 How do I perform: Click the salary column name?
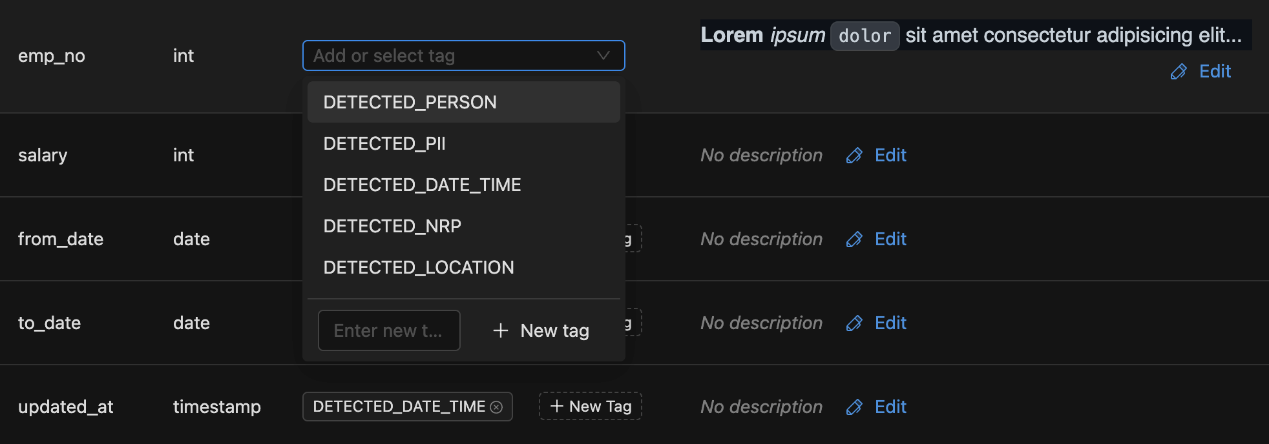click(43, 155)
